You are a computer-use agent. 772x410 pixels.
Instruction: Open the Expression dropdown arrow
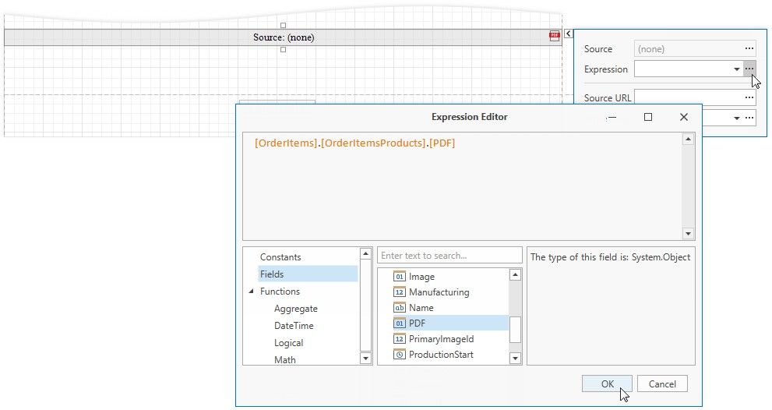point(736,69)
